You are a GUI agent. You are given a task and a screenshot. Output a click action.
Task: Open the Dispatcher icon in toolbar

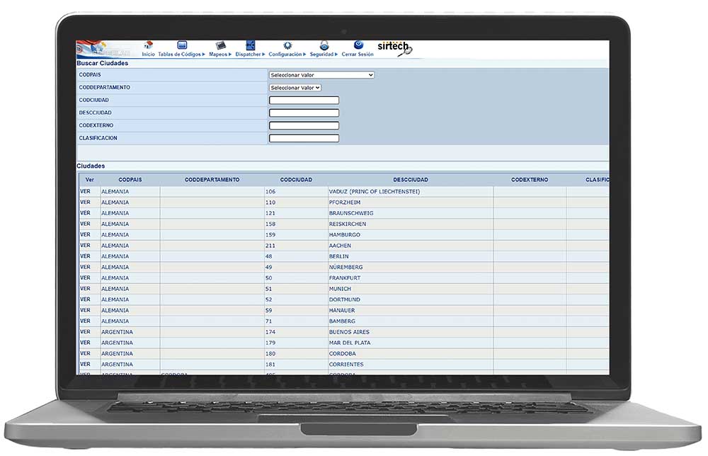tap(250, 46)
